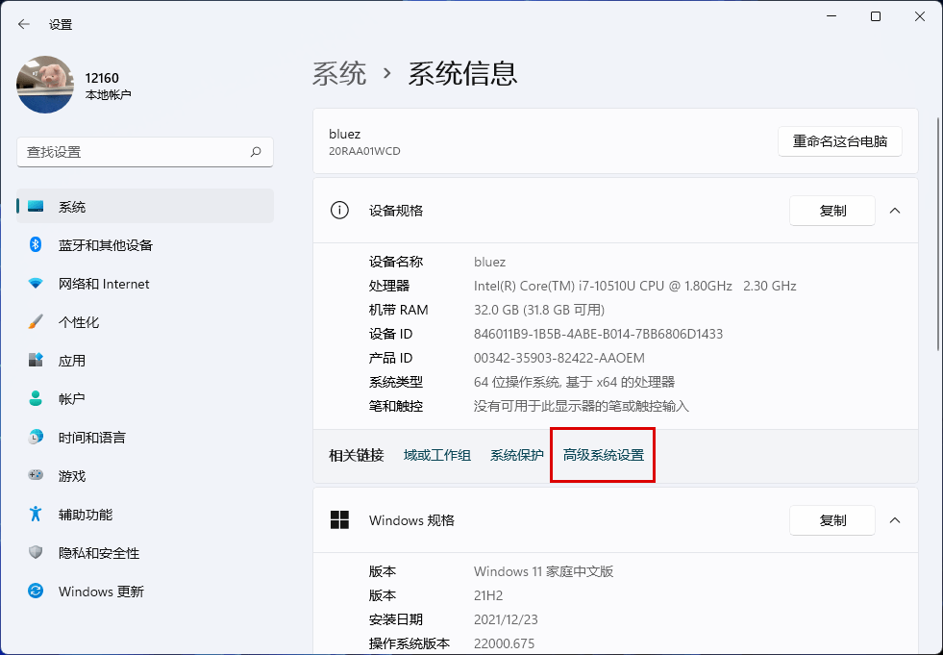Click processor value Intel(R) Core(TM) i7-10510U
This screenshot has height=655, width=943.
[635, 286]
